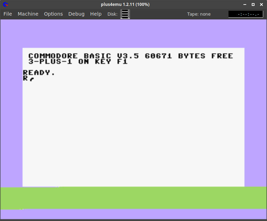Click the '3-PLUS-1 ON KEY F1' line
This screenshot has height=221, width=267.
point(78,61)
